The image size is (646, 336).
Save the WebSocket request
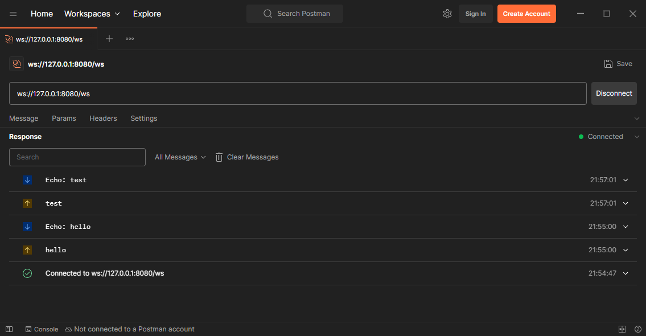pyautogui.click(x=618, y=64)
